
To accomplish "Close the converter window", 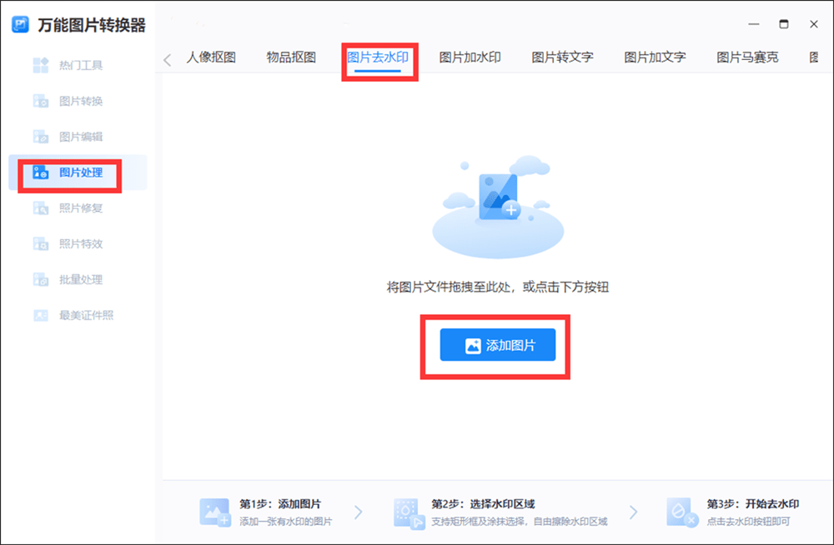I will tap(814, 24).
